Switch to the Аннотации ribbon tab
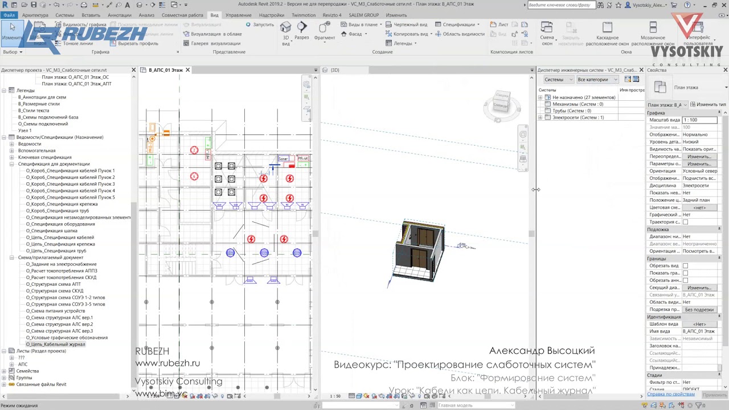This screenshot has height=410, width=729. 120,15
